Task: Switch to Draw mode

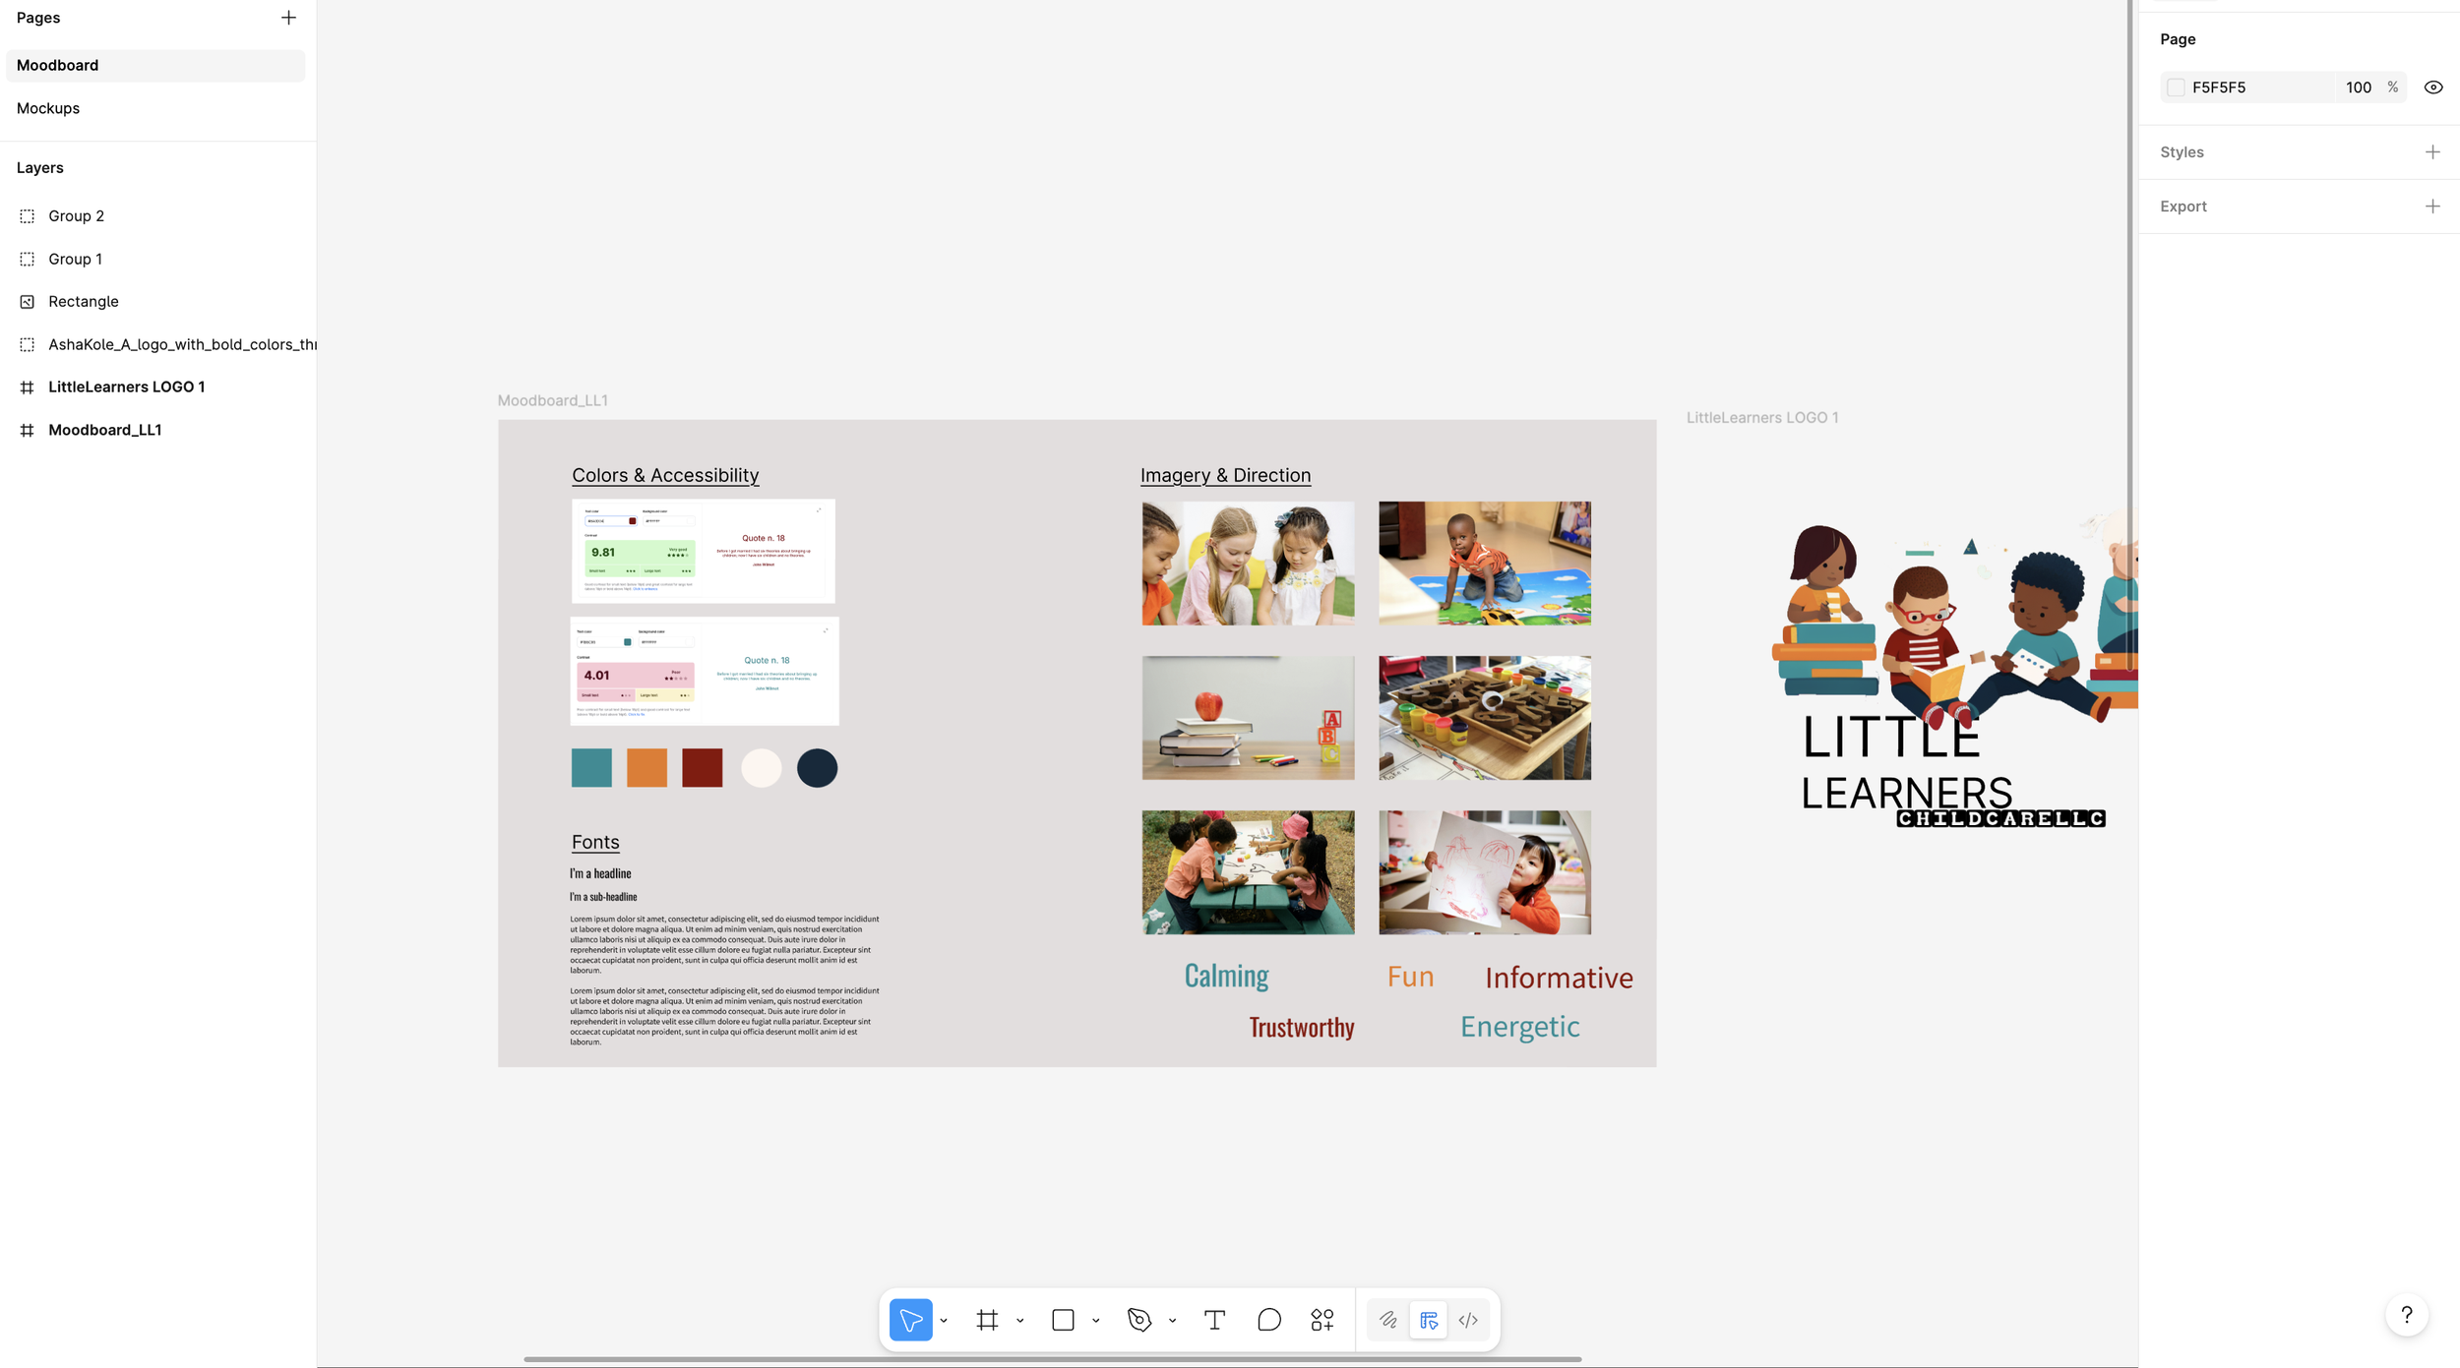Action: (x=1387, y=1320)
